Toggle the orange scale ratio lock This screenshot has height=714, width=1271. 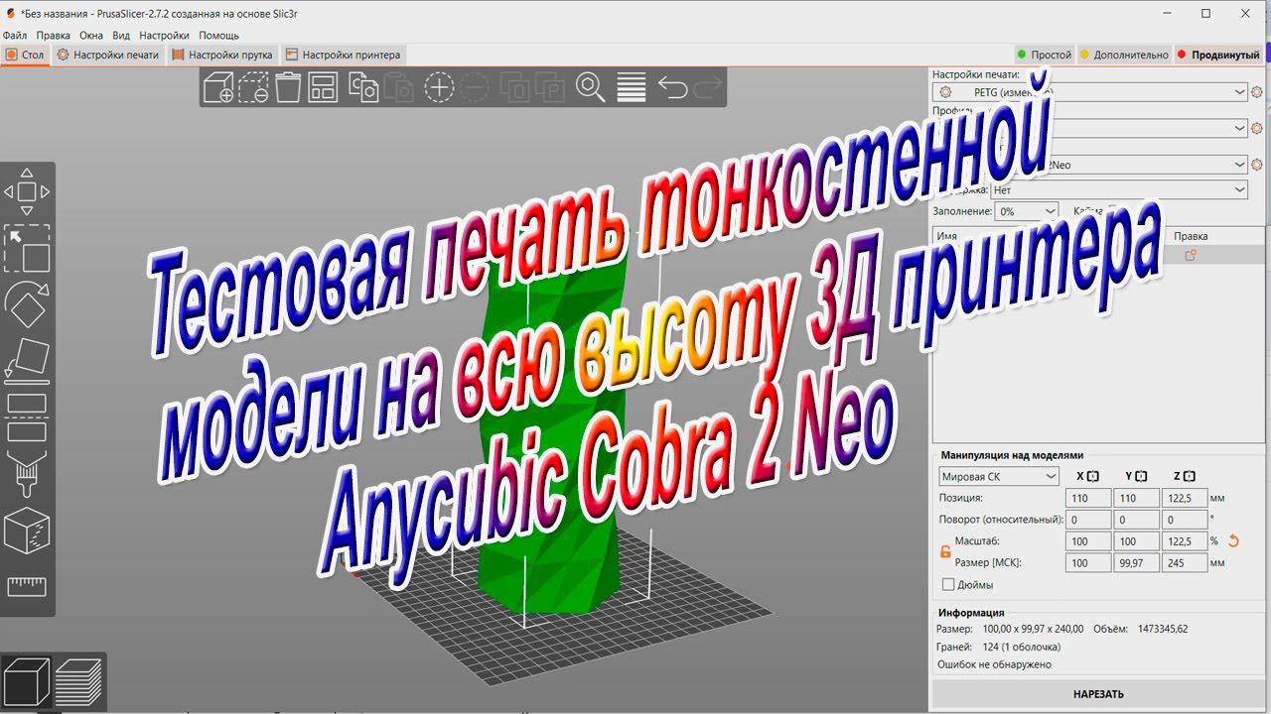coord(945,551)
